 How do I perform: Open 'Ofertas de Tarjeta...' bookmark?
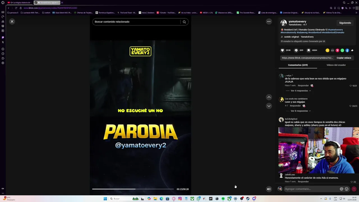click(83, 13)
